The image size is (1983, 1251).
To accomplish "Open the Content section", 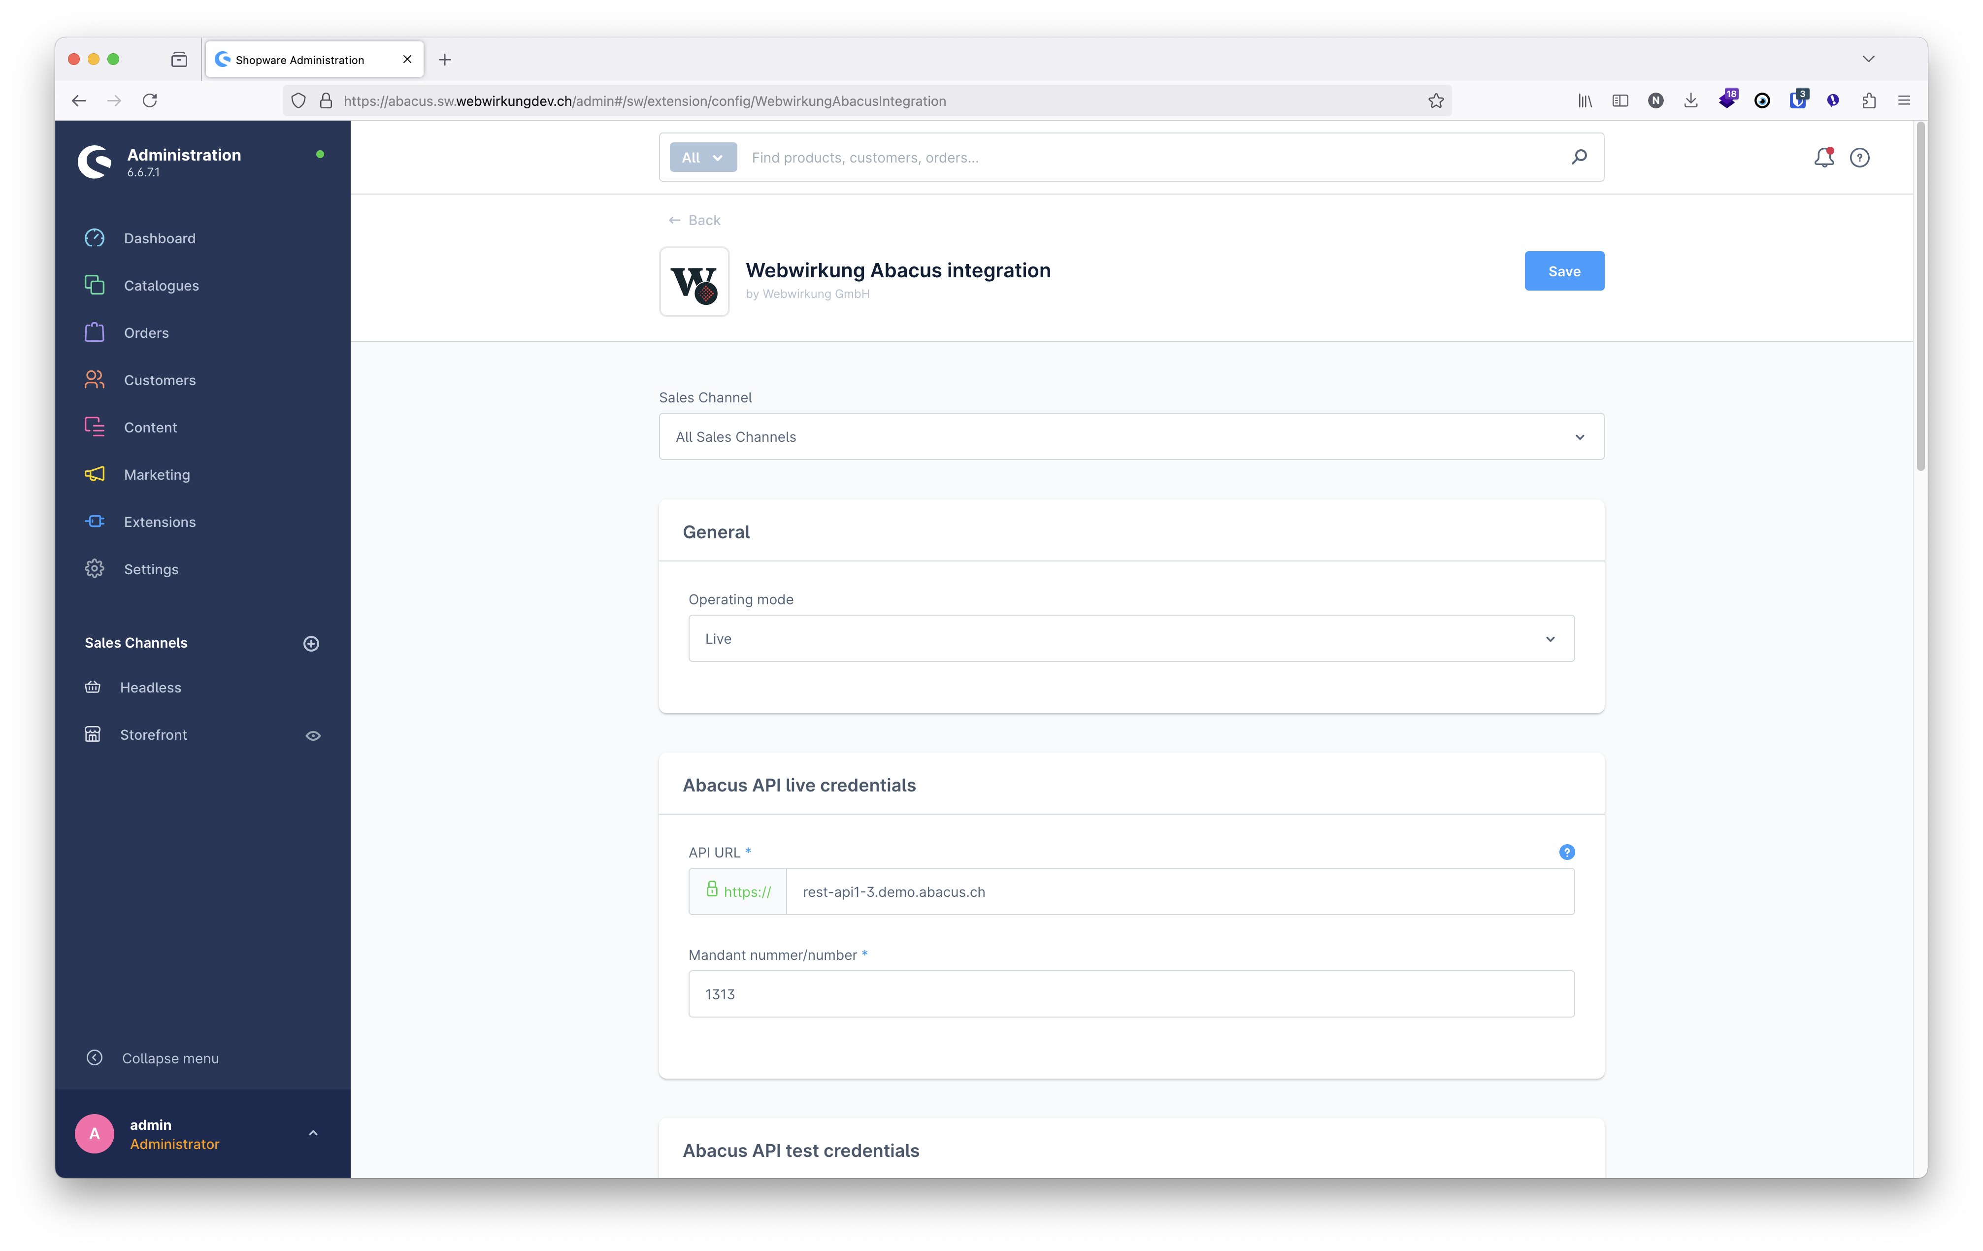I will click(x=151, y=427).
